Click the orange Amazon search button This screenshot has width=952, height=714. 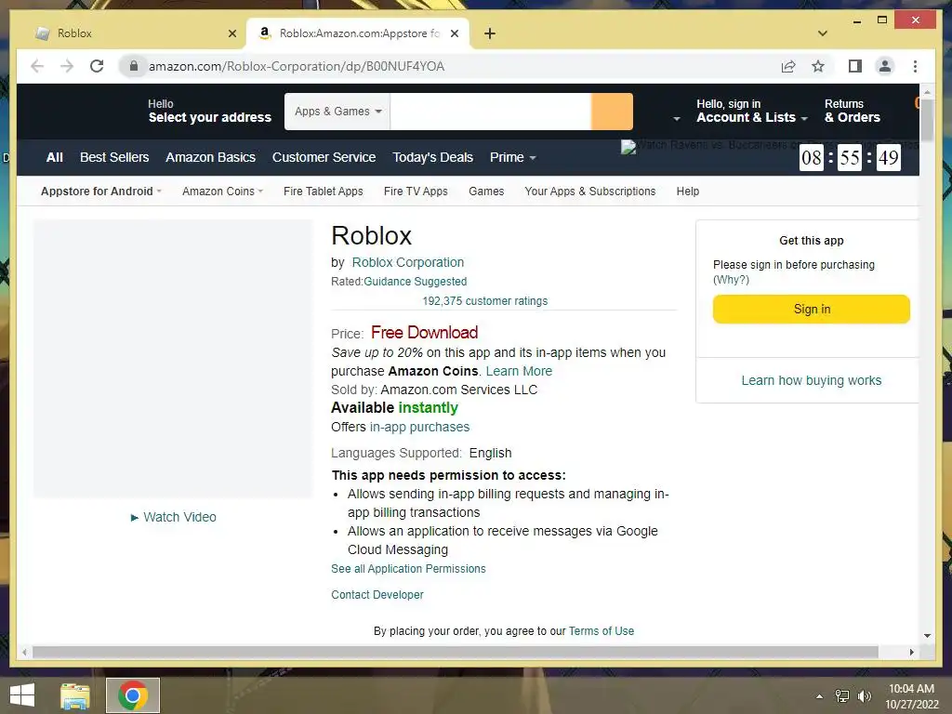pyautogui.click(x=612, y=112)
